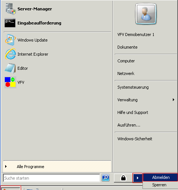
Task: Open the shutdown options arrow button
Action: coord(138,178)
